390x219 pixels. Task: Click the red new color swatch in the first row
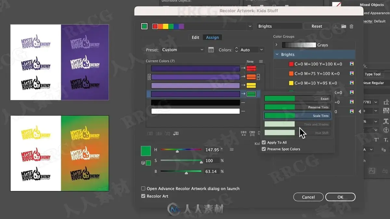point(251,68)
